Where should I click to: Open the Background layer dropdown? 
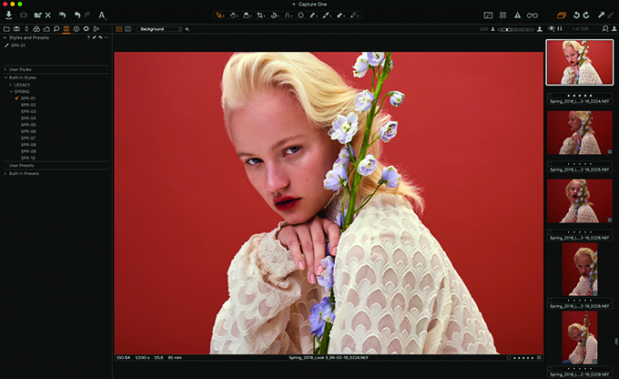tap(159, 29)
